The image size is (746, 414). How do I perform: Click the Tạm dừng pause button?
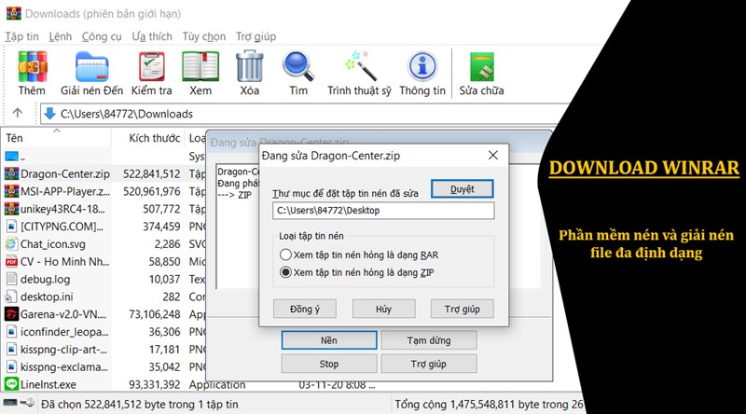429,340
